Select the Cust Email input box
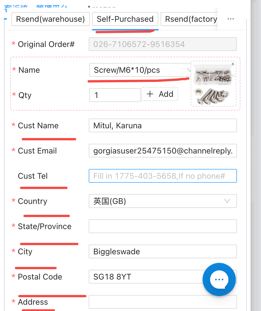The image size is (261, 311). [x=163, y=151]
